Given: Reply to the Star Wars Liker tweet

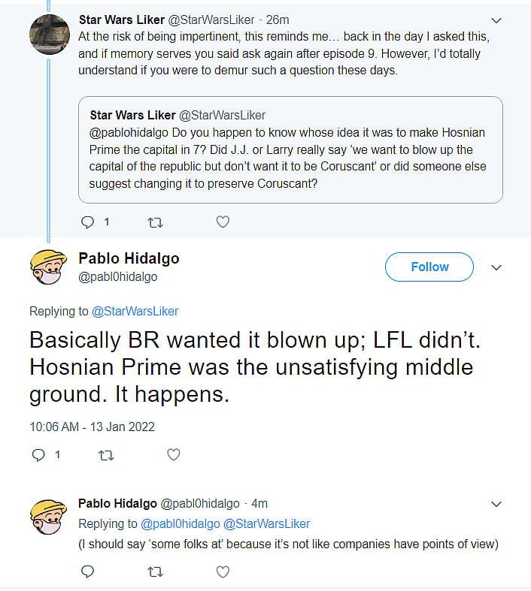Looking at the screenshot, I should tap(88, 222).
